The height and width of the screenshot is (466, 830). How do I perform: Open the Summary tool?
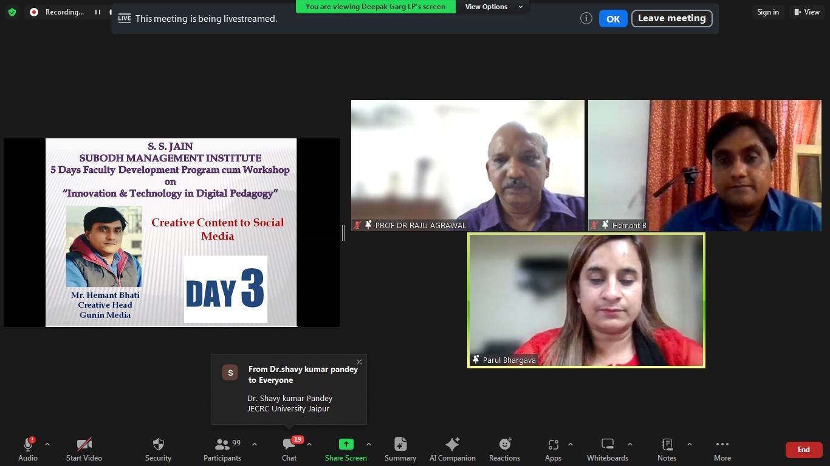[x=400, y=445]
